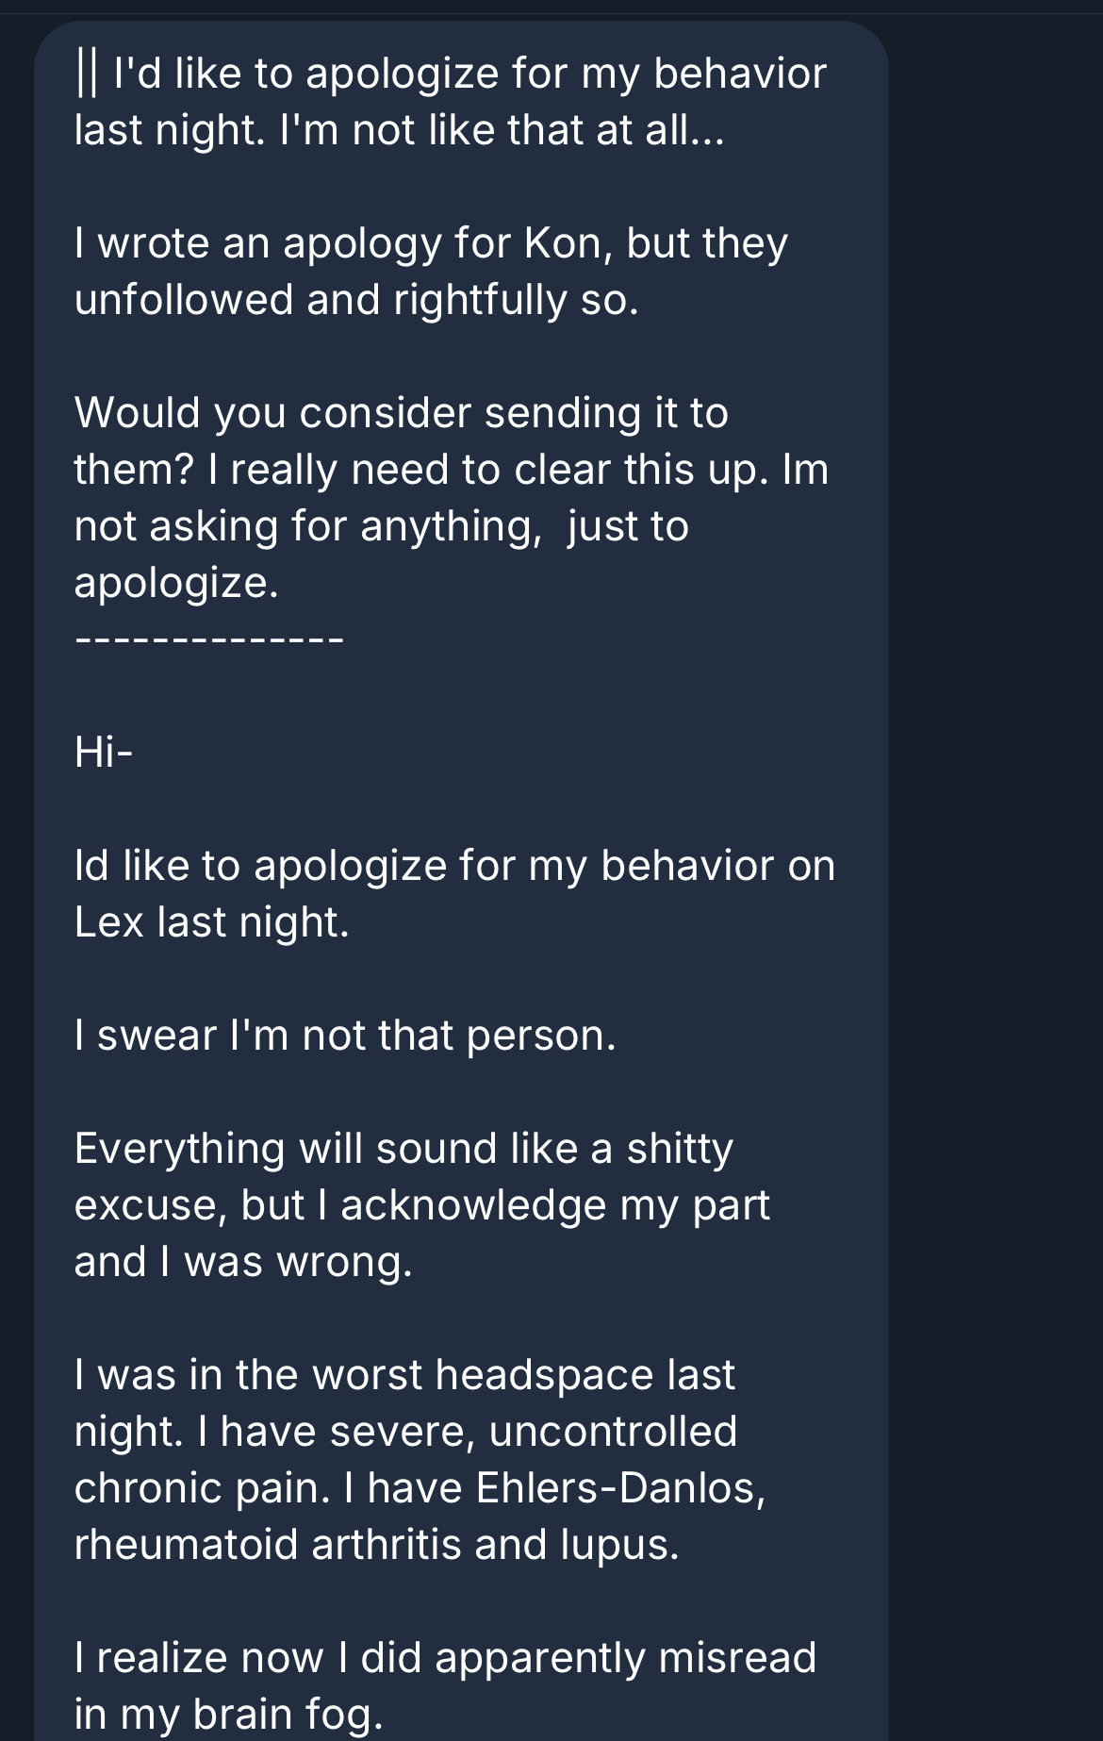
Task: Tap the "Hi-" greeting
Action: 104,753
